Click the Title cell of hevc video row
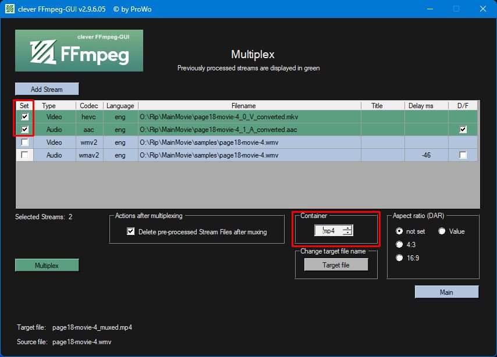This screenshot has width=497, height=357. click(x=383, y=116)
